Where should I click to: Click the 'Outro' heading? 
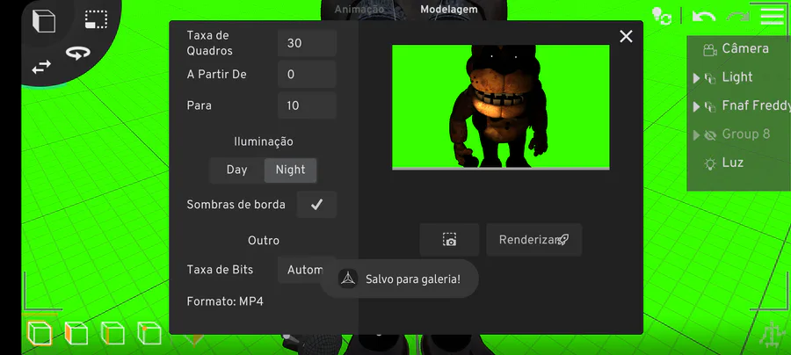pyautogui.click(x=264, y=241)
